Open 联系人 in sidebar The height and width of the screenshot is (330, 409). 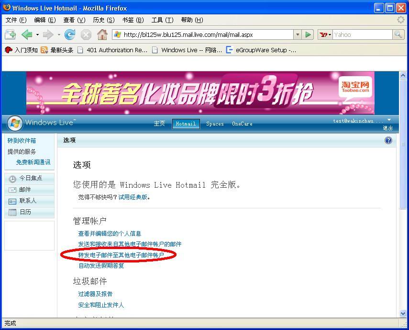coord(29,201)
